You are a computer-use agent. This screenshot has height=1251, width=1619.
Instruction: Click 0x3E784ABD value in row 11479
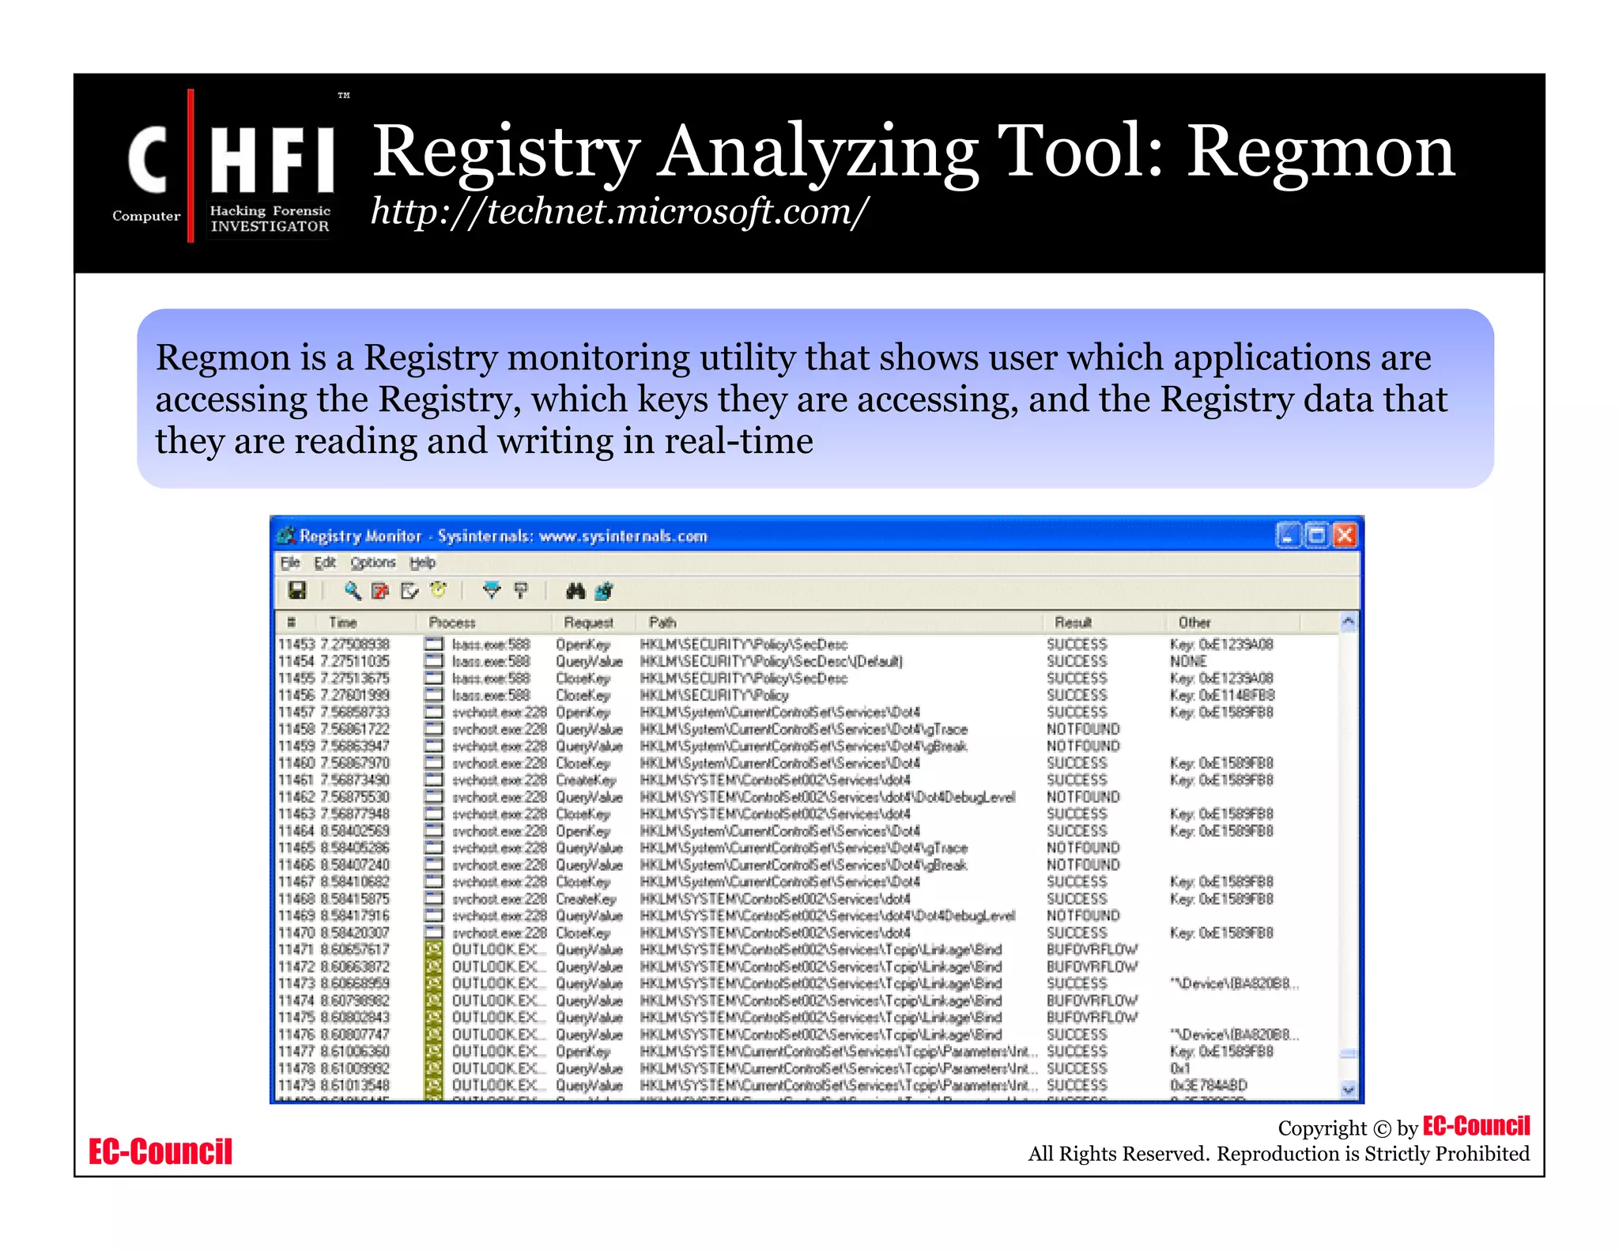[x=1208, y=1085]
